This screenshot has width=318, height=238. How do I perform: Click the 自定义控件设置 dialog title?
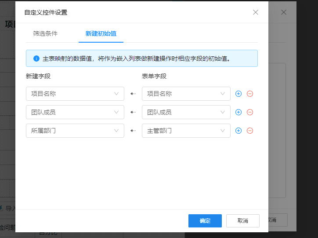click(46, 12)
